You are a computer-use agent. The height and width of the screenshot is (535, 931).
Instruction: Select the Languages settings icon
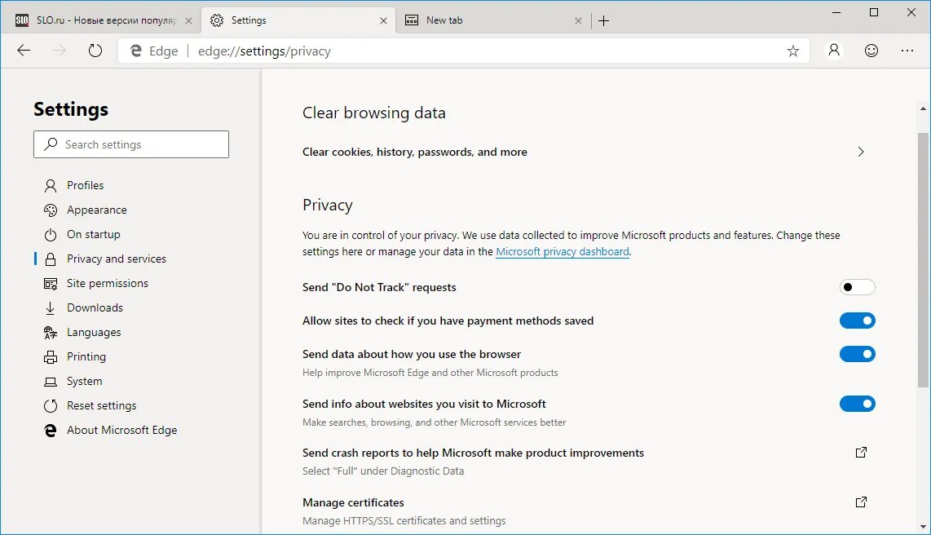(x=49, y=332)
